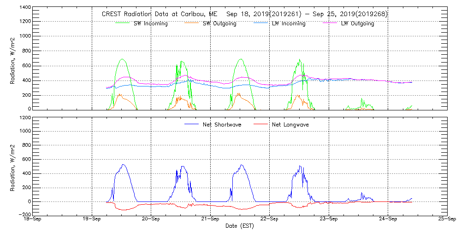The image size is (461, 230).
Task: Click the '22-Sep' date tick label
Action: click(x=269, y=219)
